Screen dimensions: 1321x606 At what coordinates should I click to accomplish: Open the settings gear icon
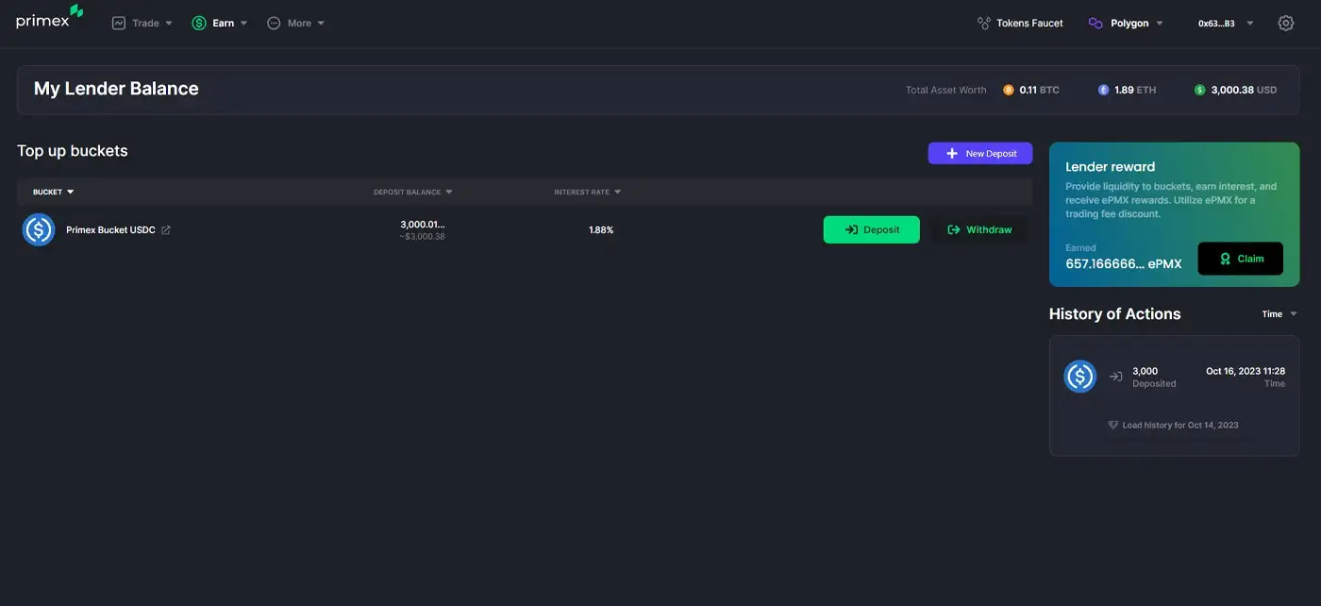pos(1285,23)
